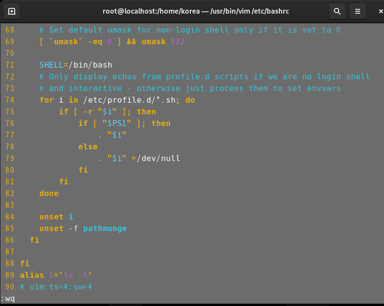Viewport: 384px width, 306px height.
Task: Click the comment '# and interactive' on line 73
Action: tap(190, 89)
